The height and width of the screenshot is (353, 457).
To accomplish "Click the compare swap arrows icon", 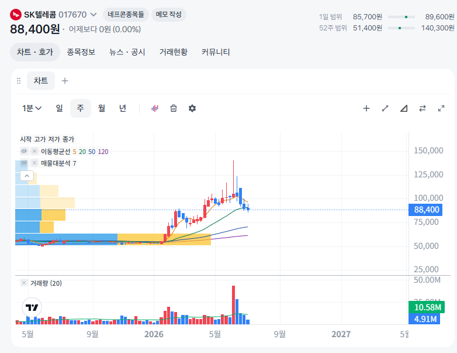I will [423, 108].
